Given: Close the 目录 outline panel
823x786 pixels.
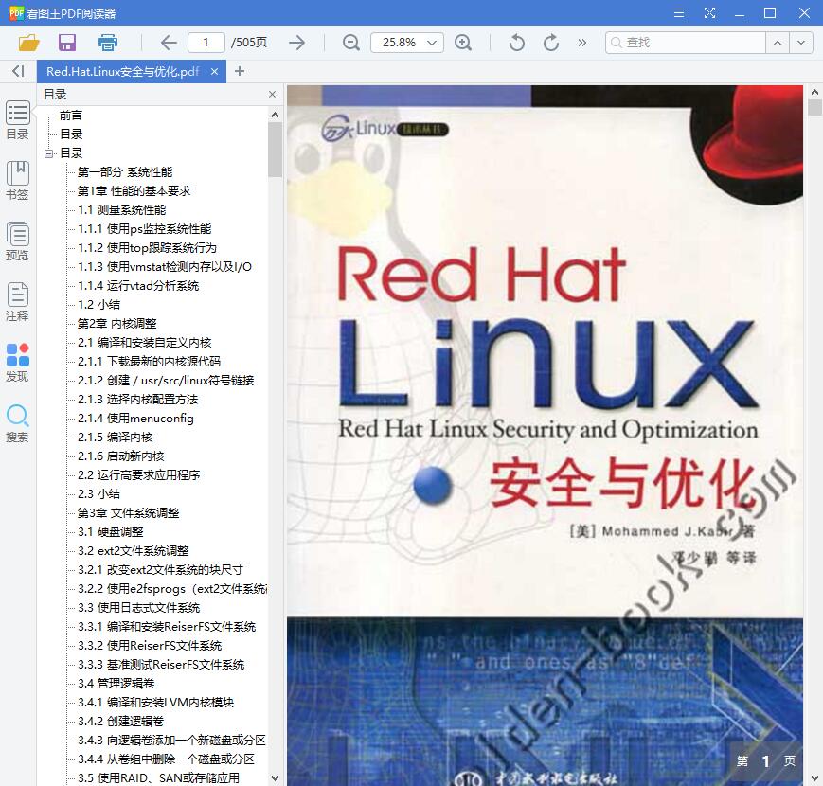Looking at the screenshot, I should click(x=272, y=95).
